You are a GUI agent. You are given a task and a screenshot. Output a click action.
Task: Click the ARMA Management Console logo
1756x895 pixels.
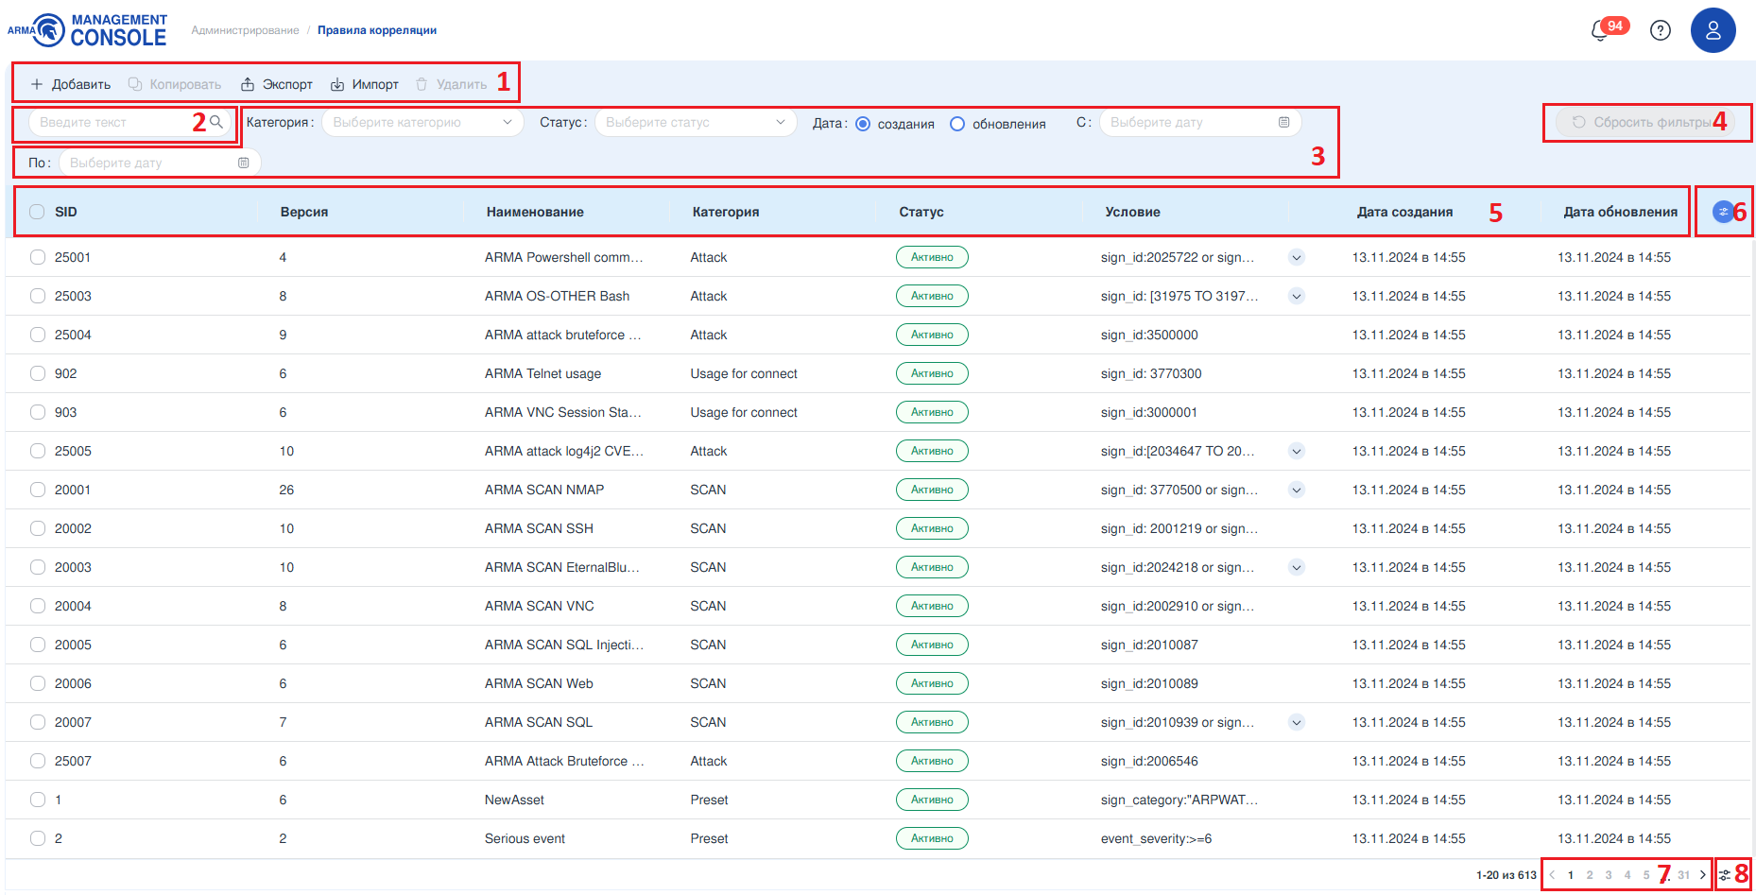(88, 30)
